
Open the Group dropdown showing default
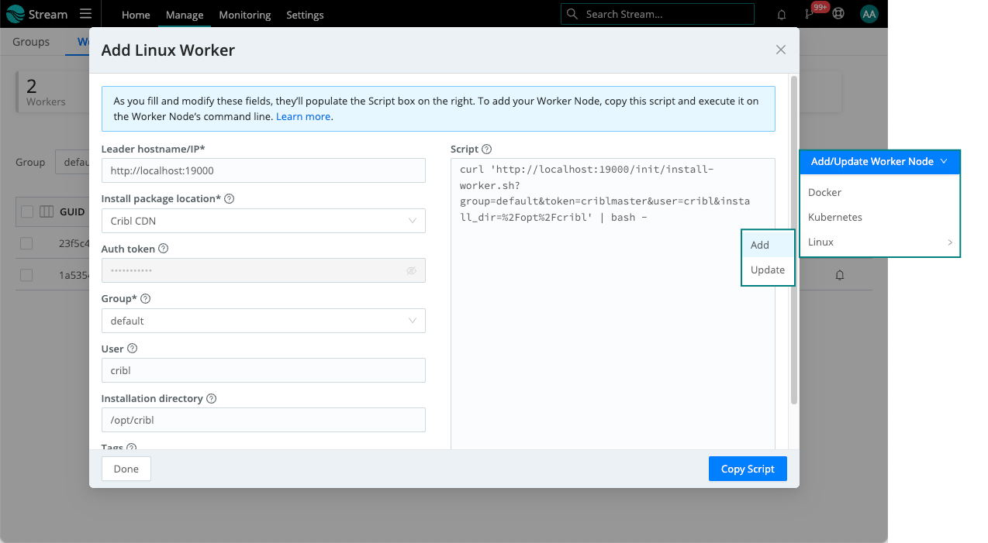pos(263,321)
